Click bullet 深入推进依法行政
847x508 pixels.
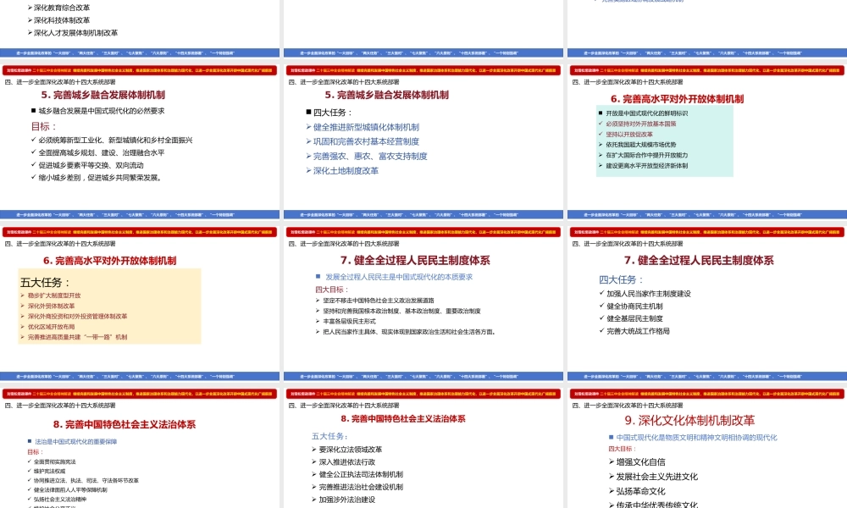click(346, 462)
